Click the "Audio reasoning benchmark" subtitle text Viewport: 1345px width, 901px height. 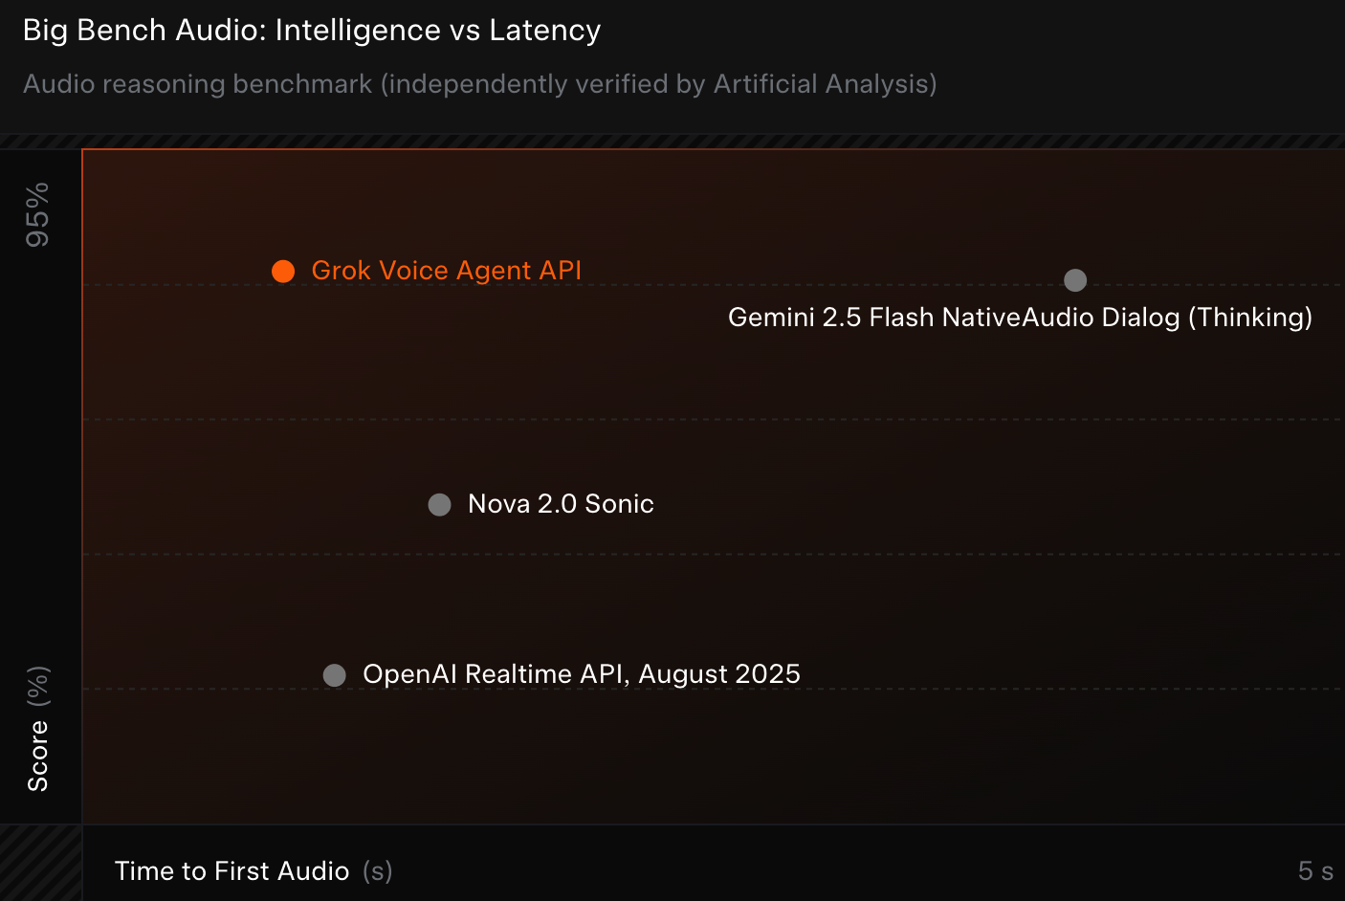(197, 84)
